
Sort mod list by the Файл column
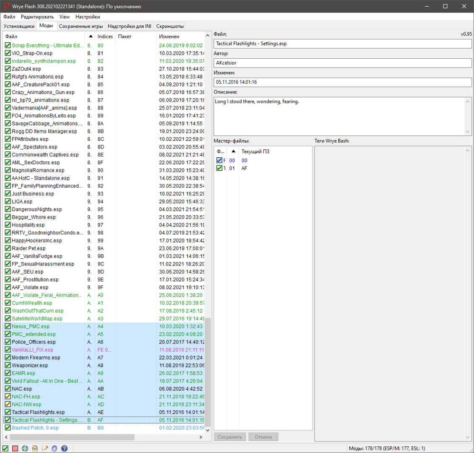pos(42,36)
